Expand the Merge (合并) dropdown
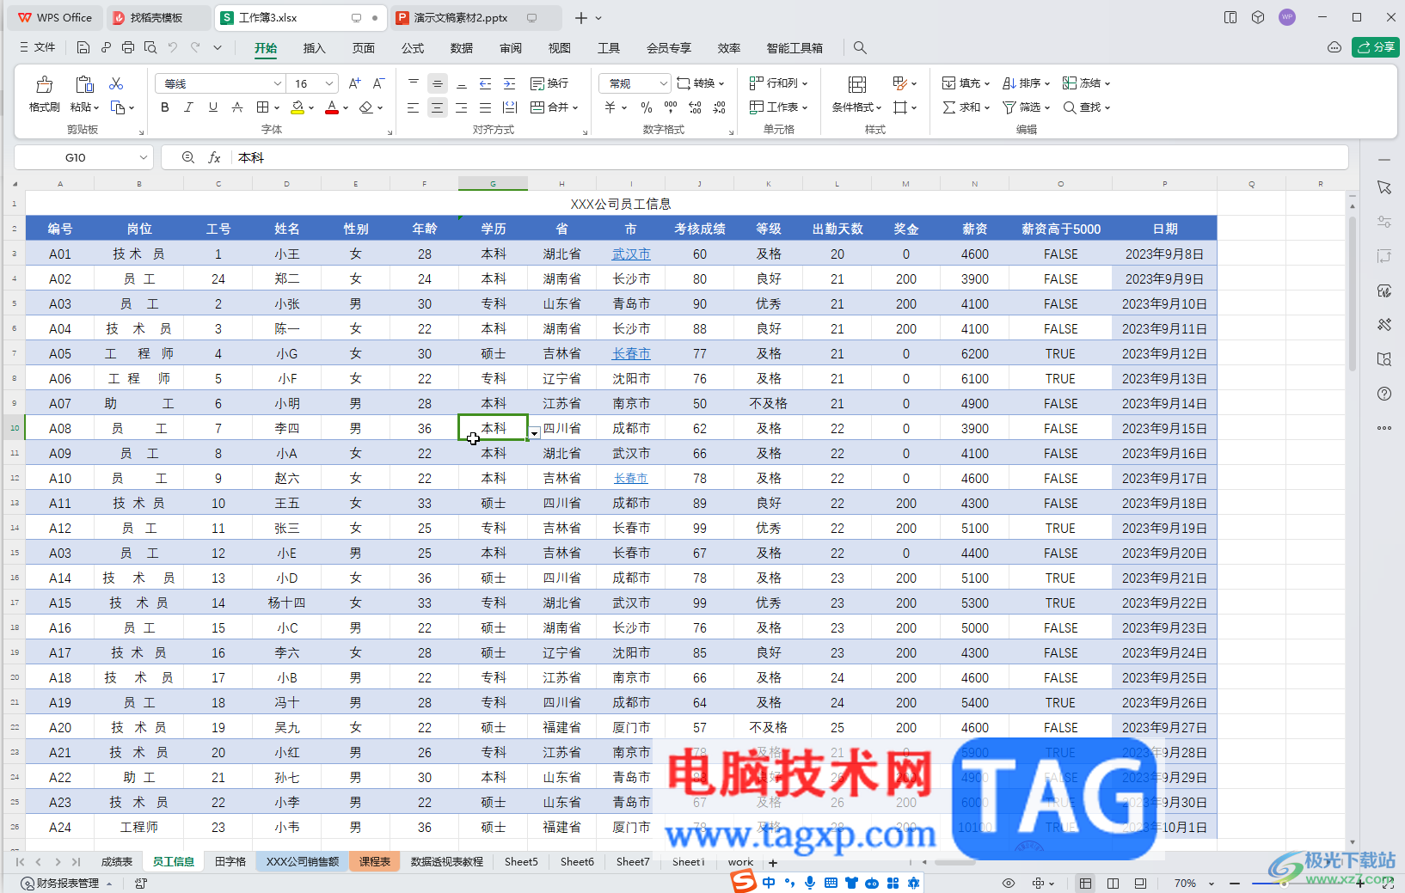Image resolution: width=1405 pixels, height=893 pixels. tap(575, 108)
